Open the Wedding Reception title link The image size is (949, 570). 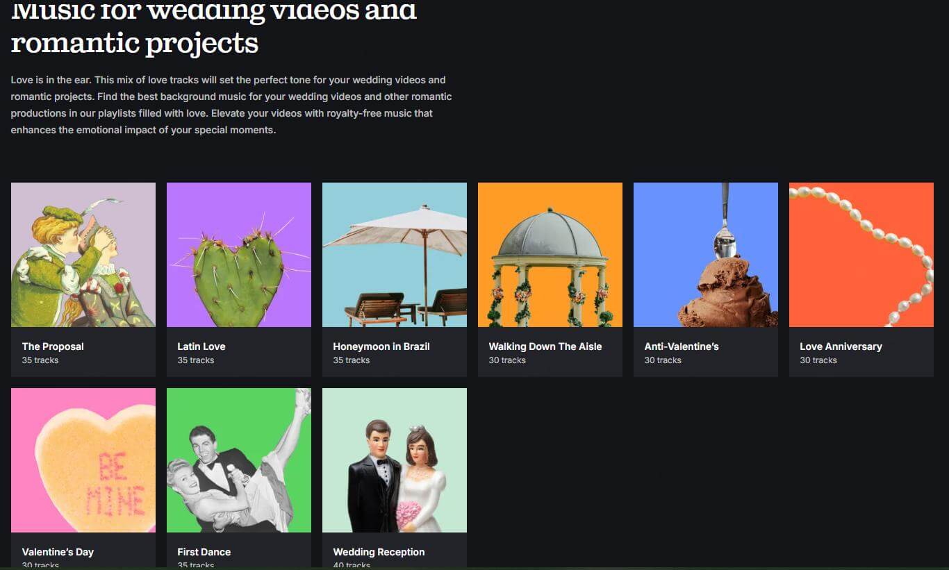[379, 552]
